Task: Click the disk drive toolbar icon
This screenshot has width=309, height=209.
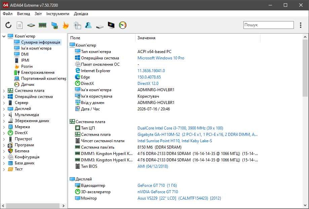Action: pyautogui.click(x=100, y=27)
